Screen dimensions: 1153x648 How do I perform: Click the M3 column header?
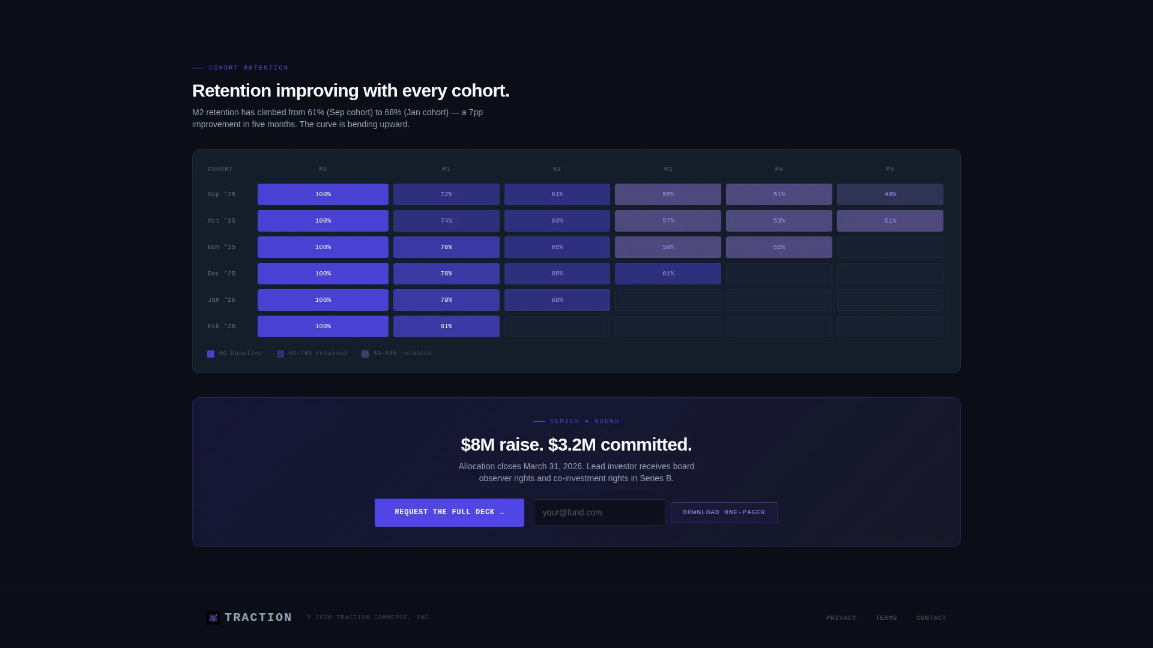point(668,169)
